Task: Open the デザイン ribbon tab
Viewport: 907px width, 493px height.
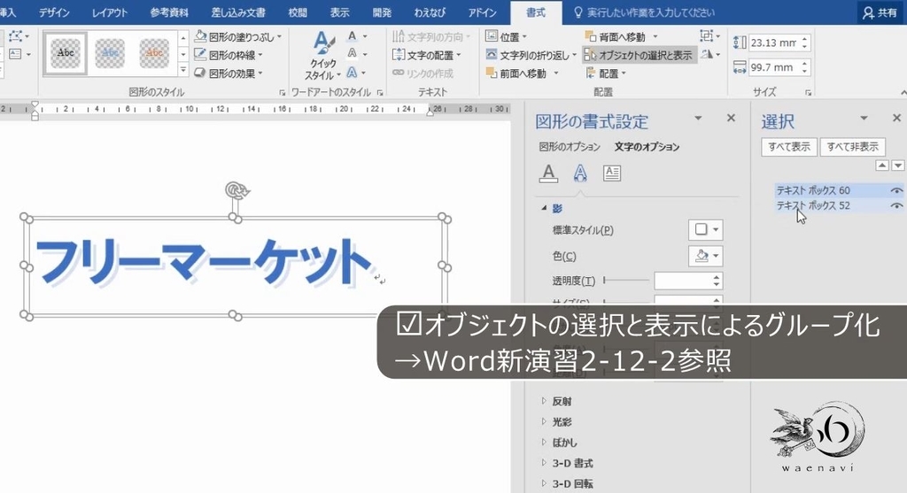Action: tap(54, 12)
